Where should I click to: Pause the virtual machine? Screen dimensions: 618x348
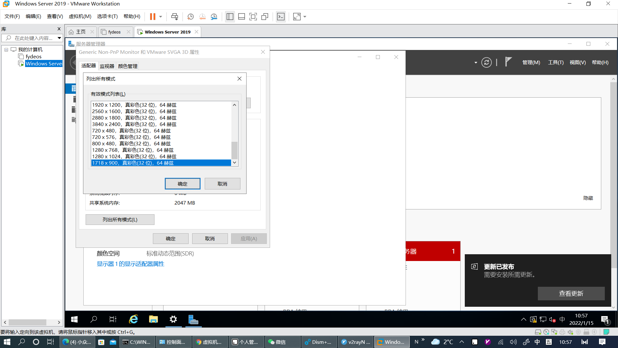point(153,16)
